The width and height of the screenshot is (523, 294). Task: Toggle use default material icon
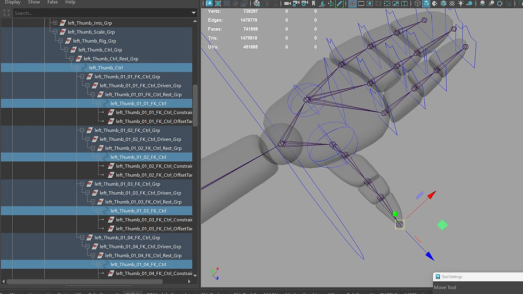pyautogui.click(x=434, y=3)
